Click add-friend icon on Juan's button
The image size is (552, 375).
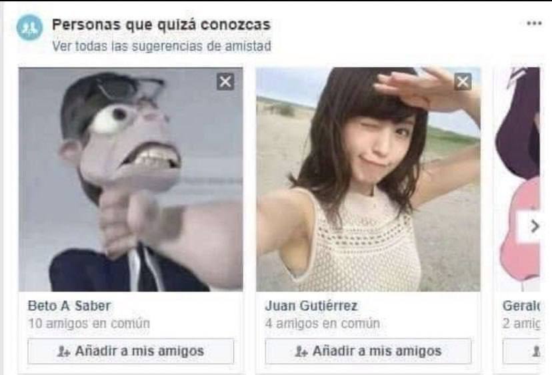pyautogui.click(x=301, y=352)
